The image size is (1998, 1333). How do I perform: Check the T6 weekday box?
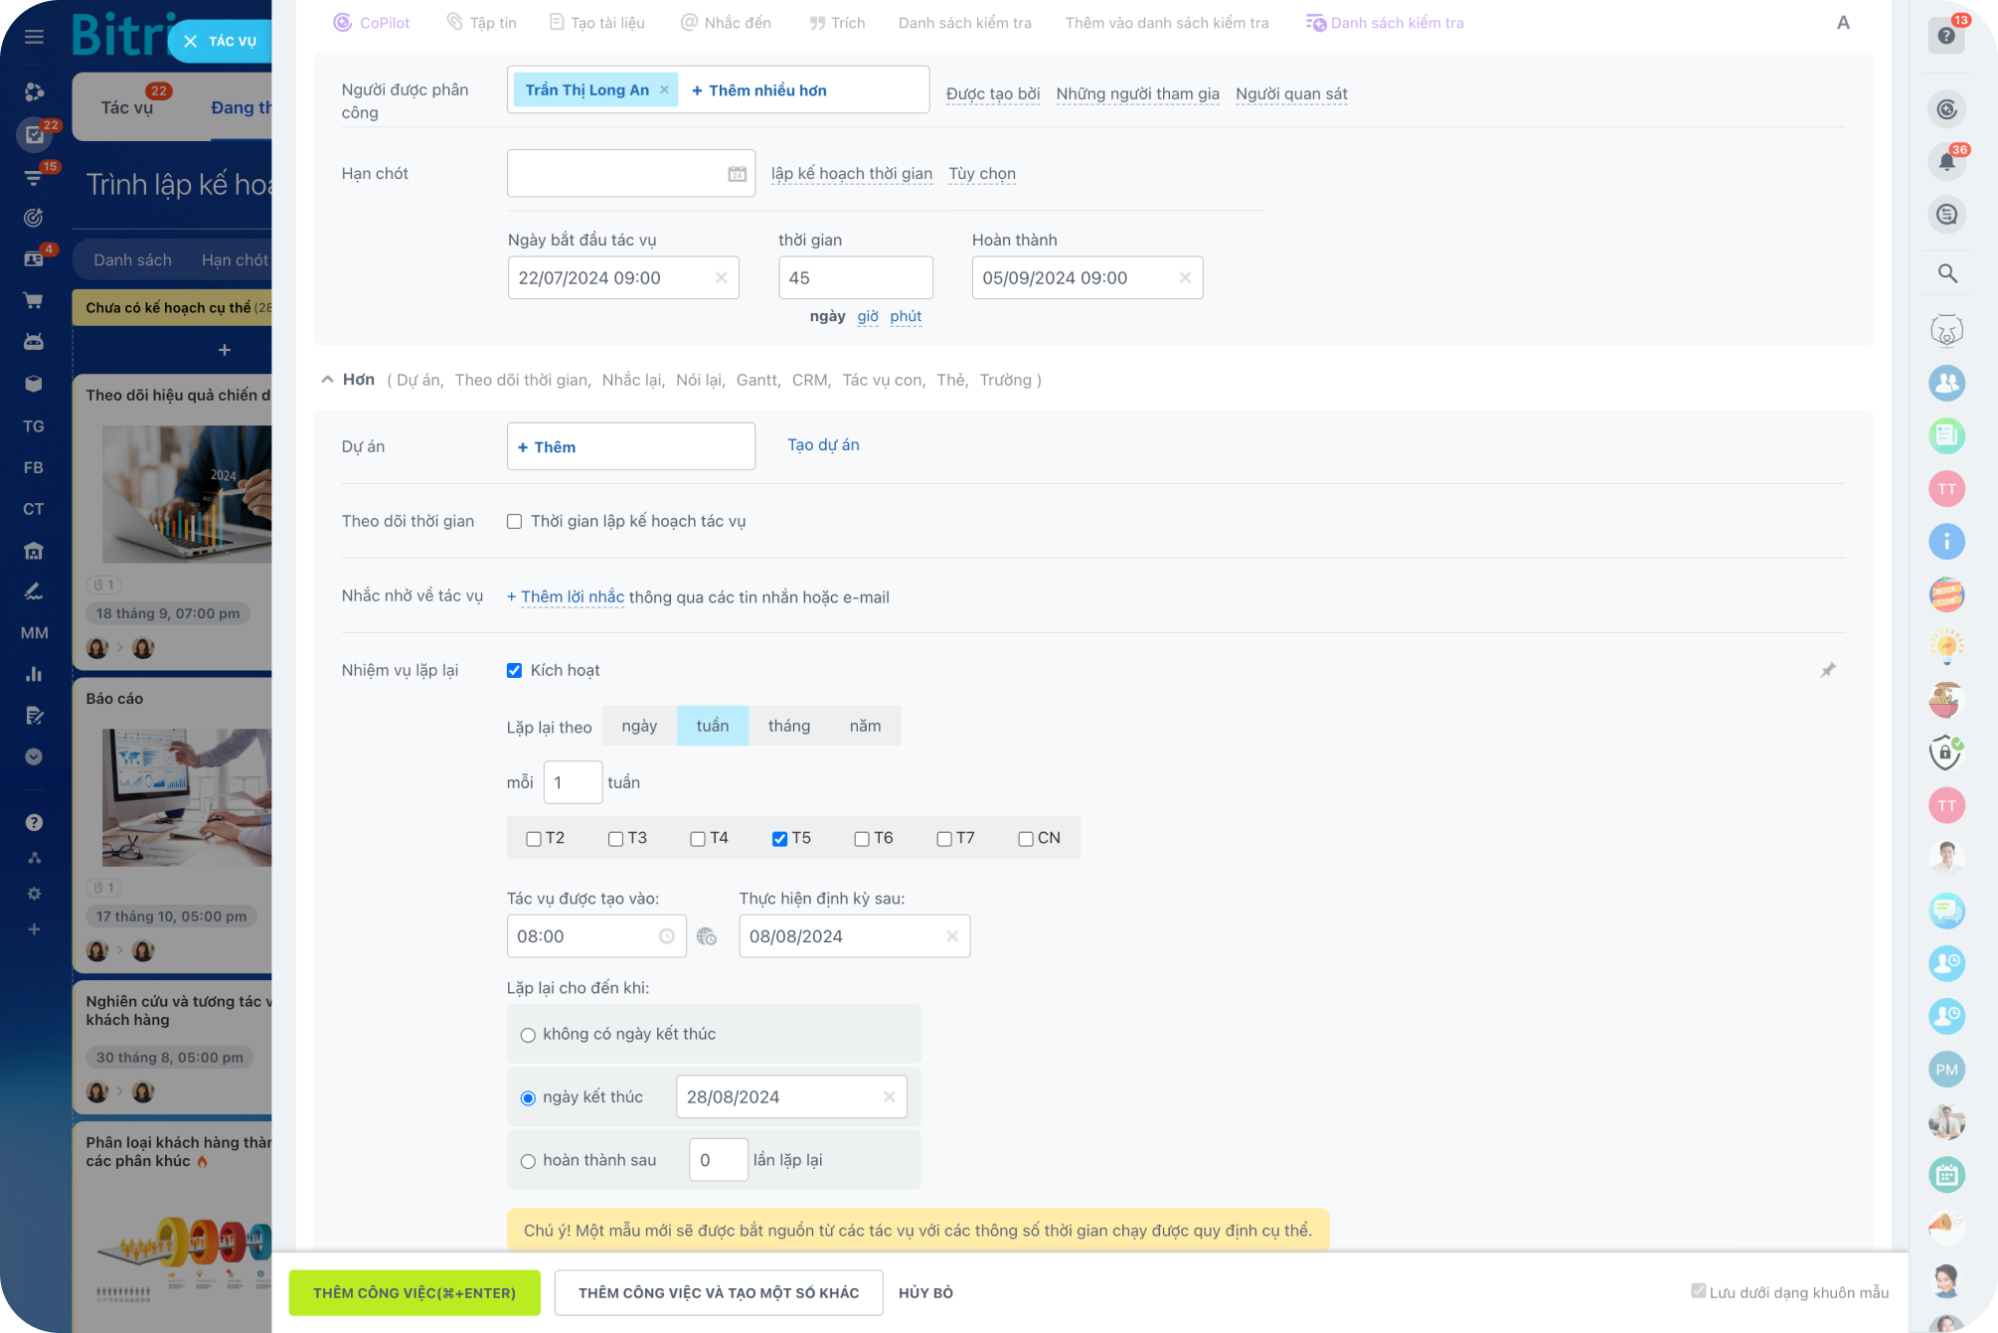pyautogui.click(x=862, y=839)
